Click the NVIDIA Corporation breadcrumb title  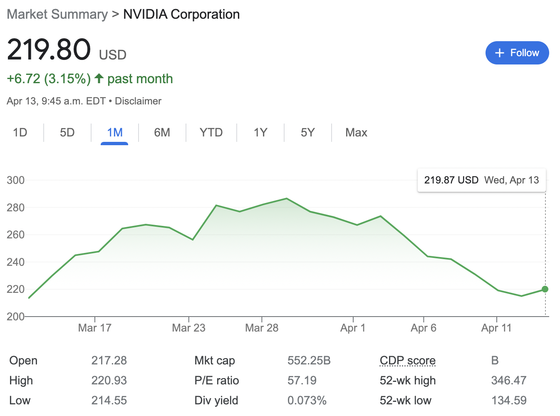pos(181,14)
